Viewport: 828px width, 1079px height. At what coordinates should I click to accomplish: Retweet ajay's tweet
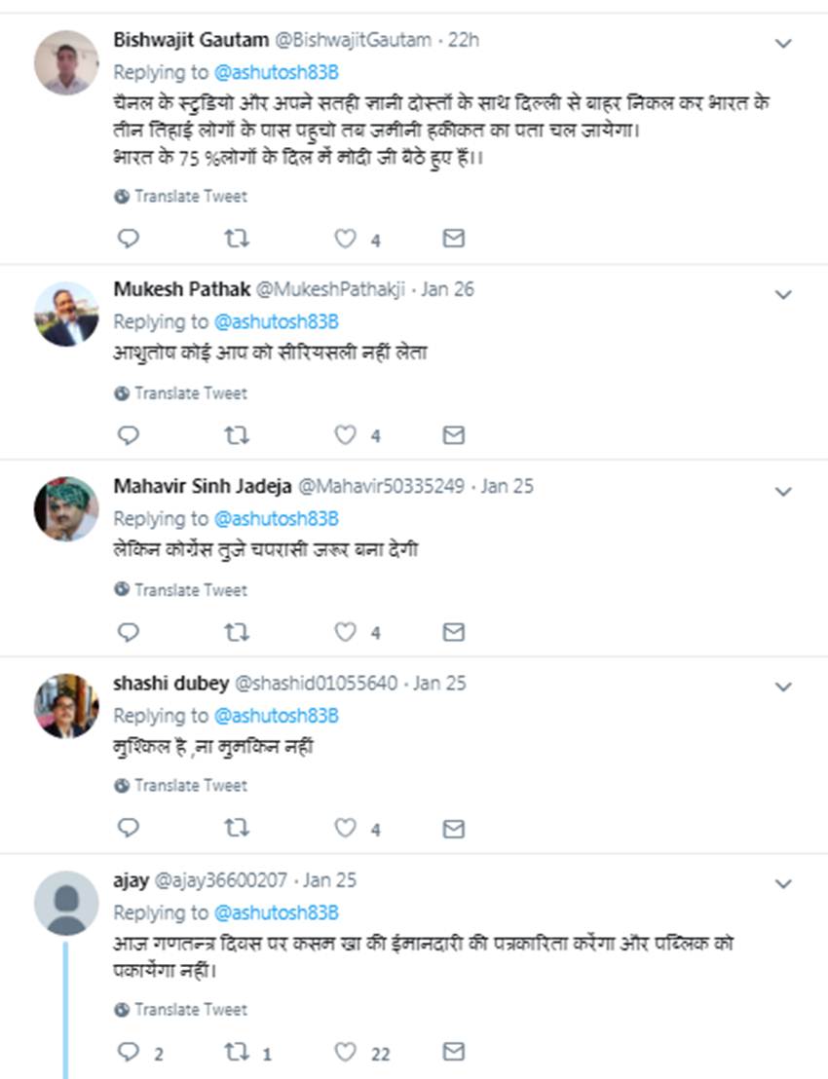[x=237, y=1053]
